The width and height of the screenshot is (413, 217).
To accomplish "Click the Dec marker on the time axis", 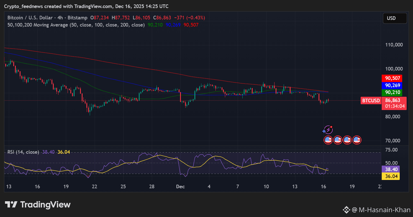I will [180, 187].
